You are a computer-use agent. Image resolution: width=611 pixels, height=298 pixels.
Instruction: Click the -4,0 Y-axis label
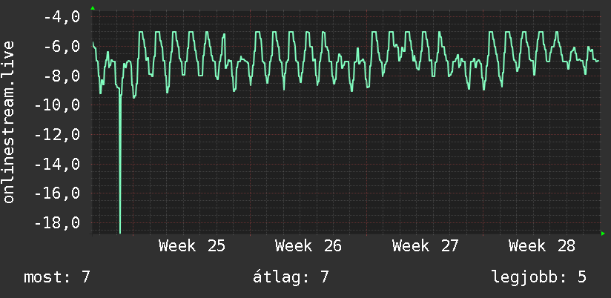(x=62, y=18)
